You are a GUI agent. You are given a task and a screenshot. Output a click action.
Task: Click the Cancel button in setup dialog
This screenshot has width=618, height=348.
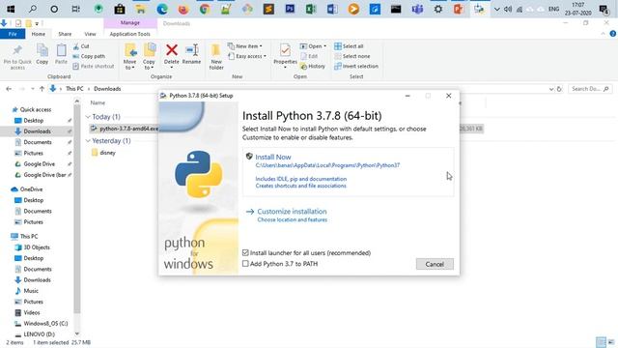click(435, 264)
